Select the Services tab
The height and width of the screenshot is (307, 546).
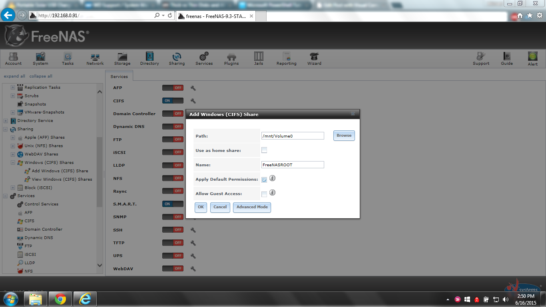click(x=119, y=76)
